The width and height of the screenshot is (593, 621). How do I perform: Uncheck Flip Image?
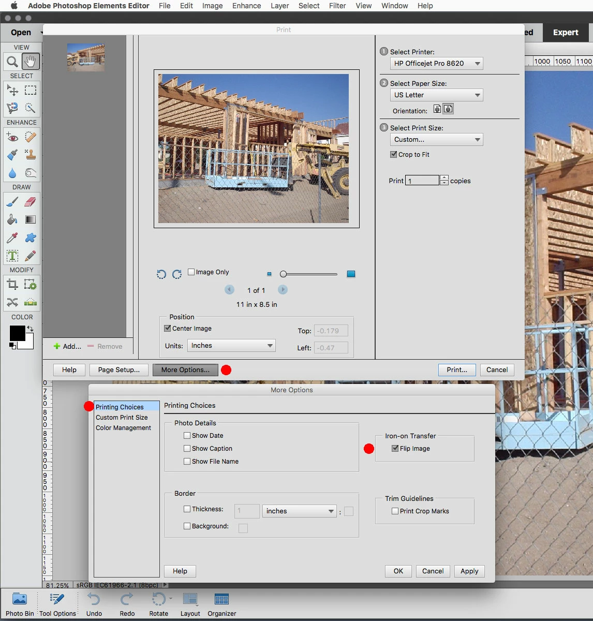(x=395, y=448)
